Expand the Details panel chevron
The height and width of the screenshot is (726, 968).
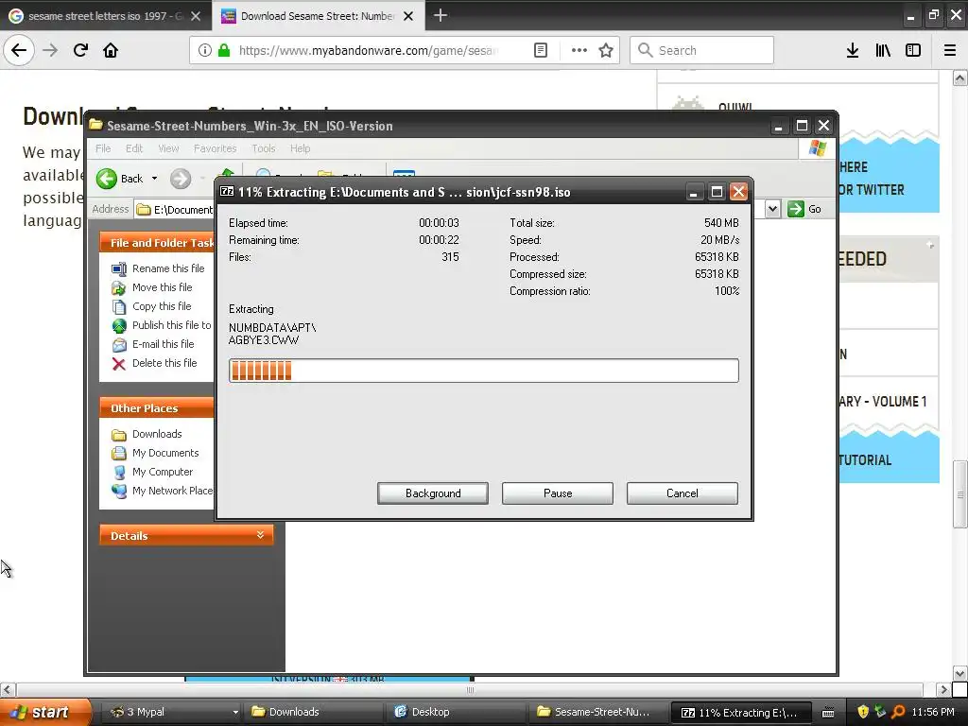(260, 535)
